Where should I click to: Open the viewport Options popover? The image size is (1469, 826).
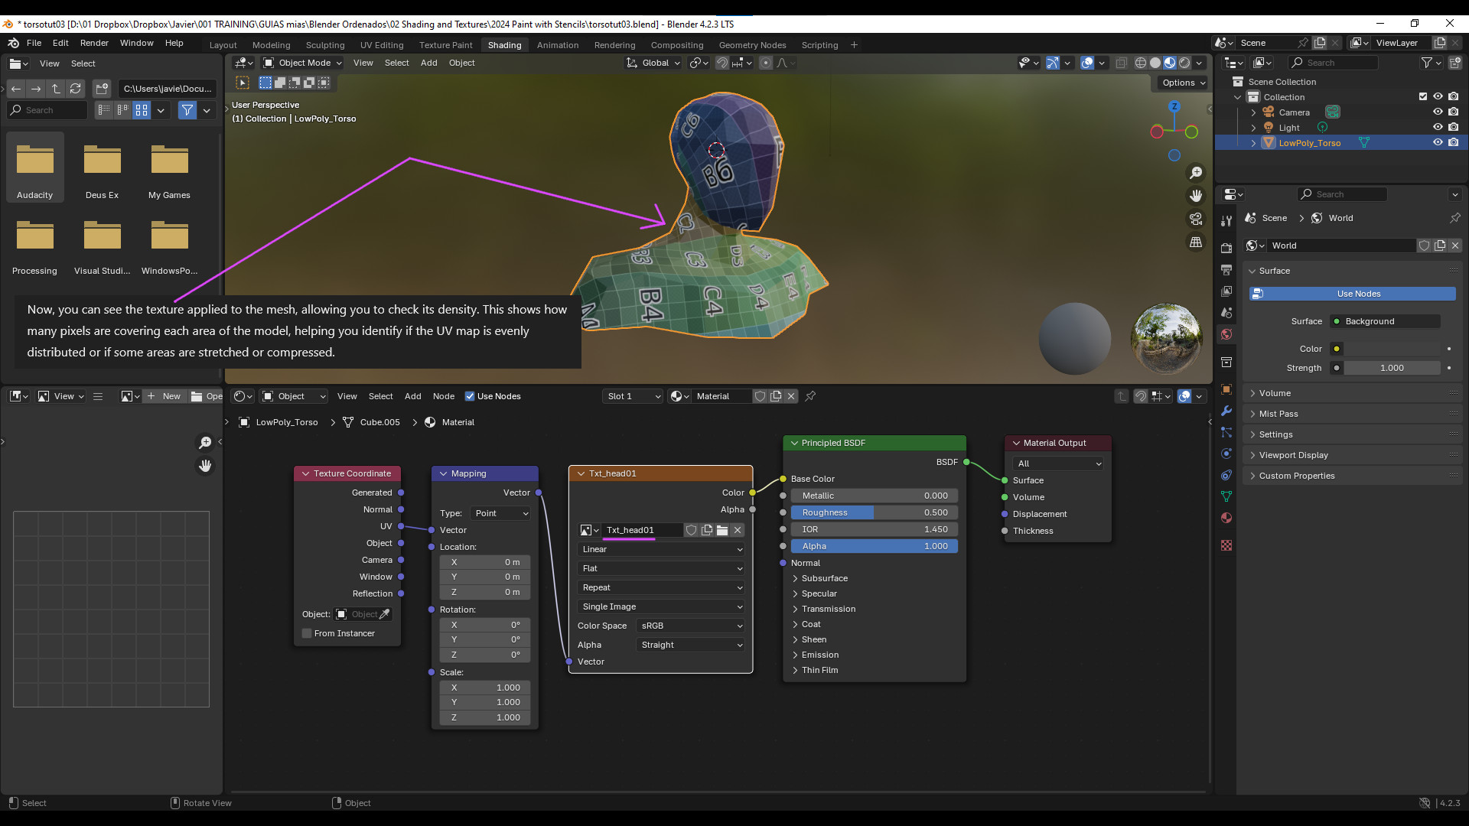(x=1184, y=83)
